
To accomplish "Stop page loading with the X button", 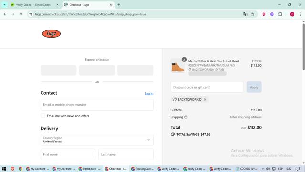I will [21, 14].
